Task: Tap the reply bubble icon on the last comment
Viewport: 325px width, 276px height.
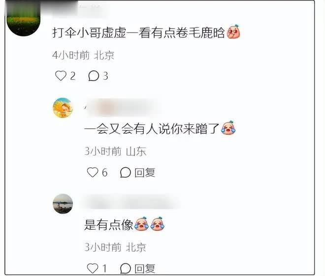Action: click(x=126, y=268)
